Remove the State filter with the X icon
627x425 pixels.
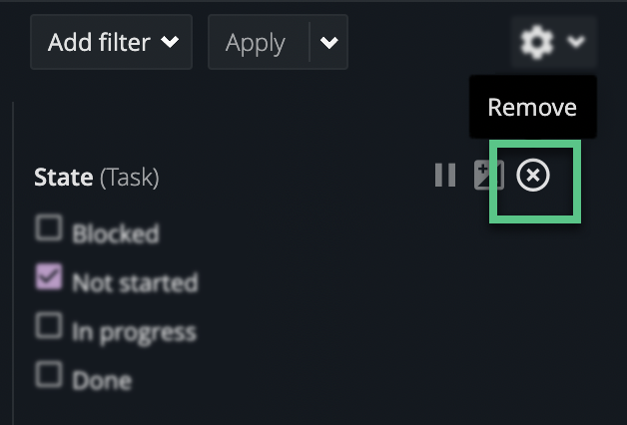point(533,177)
